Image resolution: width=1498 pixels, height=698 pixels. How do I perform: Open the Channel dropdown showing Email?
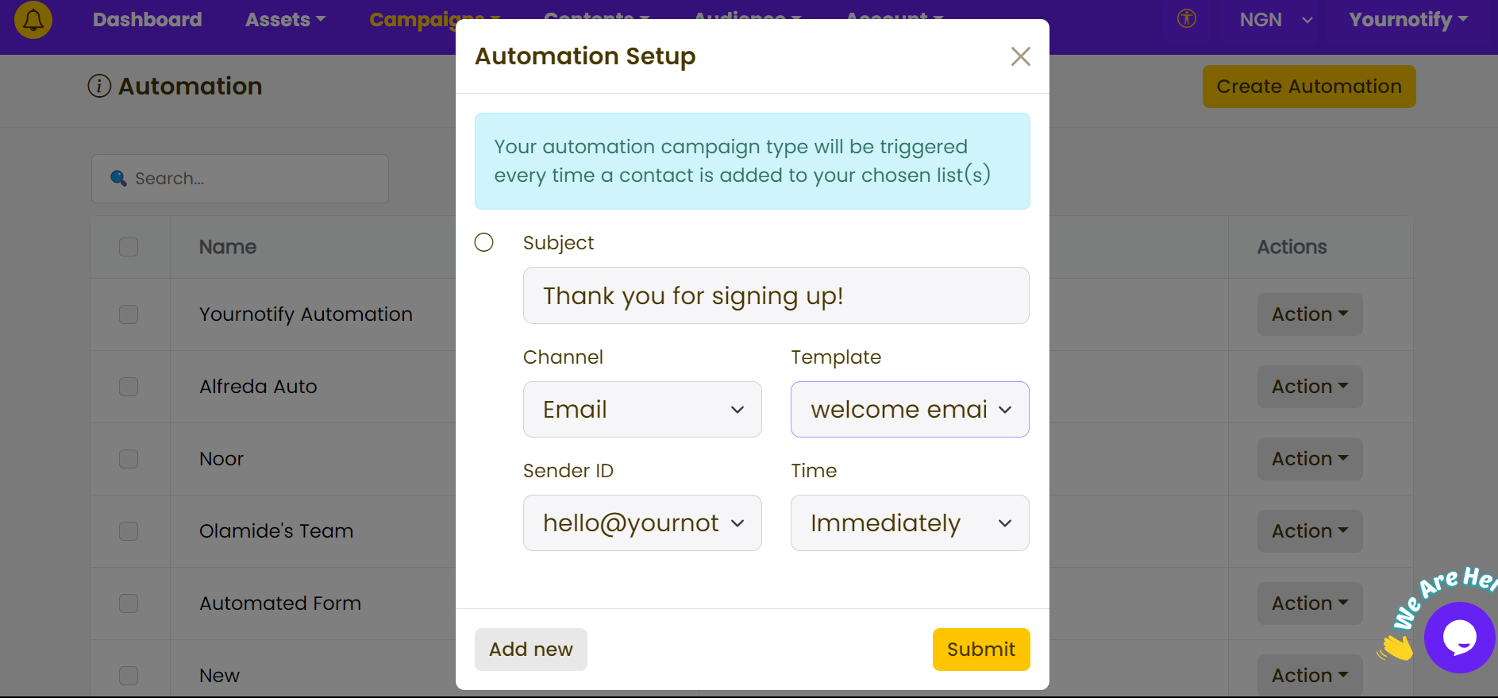click(x=642, y=410)
